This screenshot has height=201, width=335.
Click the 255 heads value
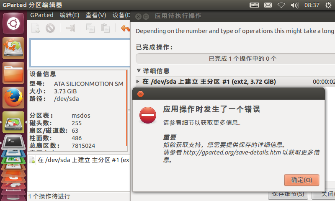[77, 123]
